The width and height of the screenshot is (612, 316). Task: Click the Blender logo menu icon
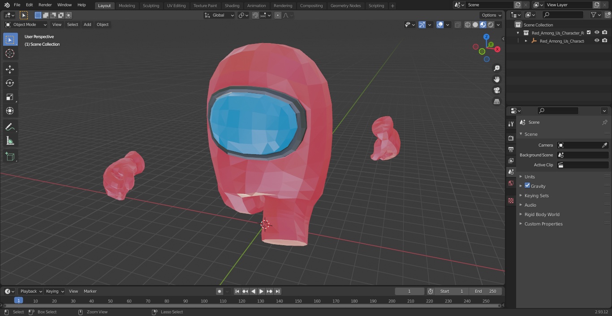pos(7,5)
